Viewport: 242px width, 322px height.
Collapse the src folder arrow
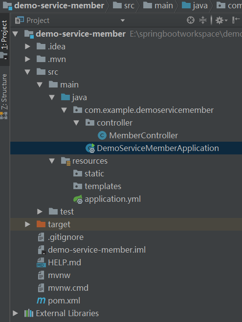[x=27, y=72]
